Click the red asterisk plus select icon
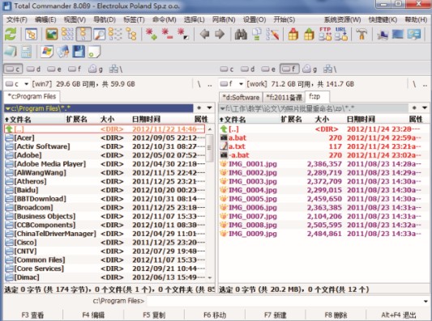The image size is (432, 321). [152, 34]
